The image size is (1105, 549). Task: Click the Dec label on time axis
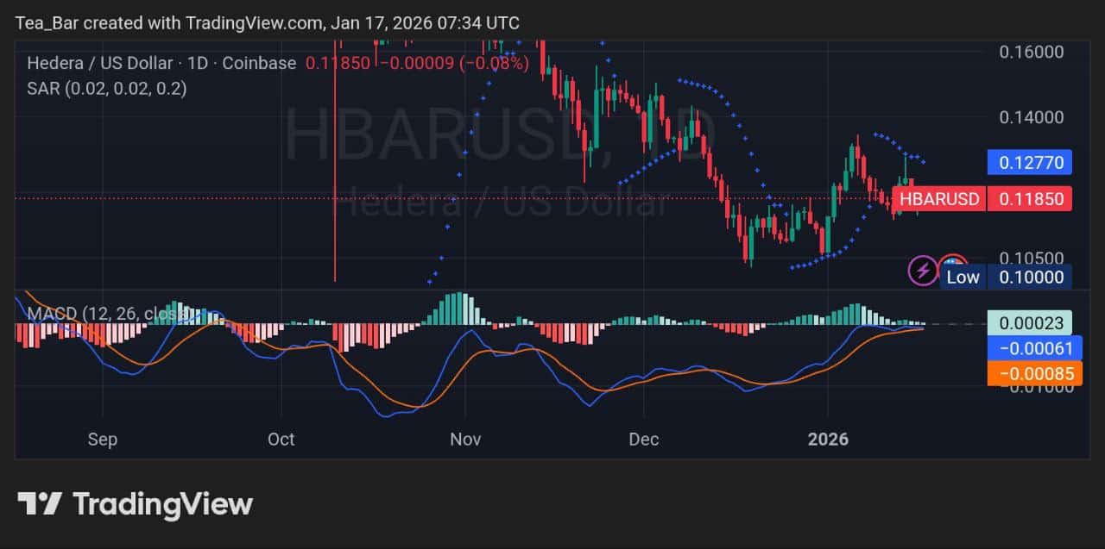[x=644, y=440]
